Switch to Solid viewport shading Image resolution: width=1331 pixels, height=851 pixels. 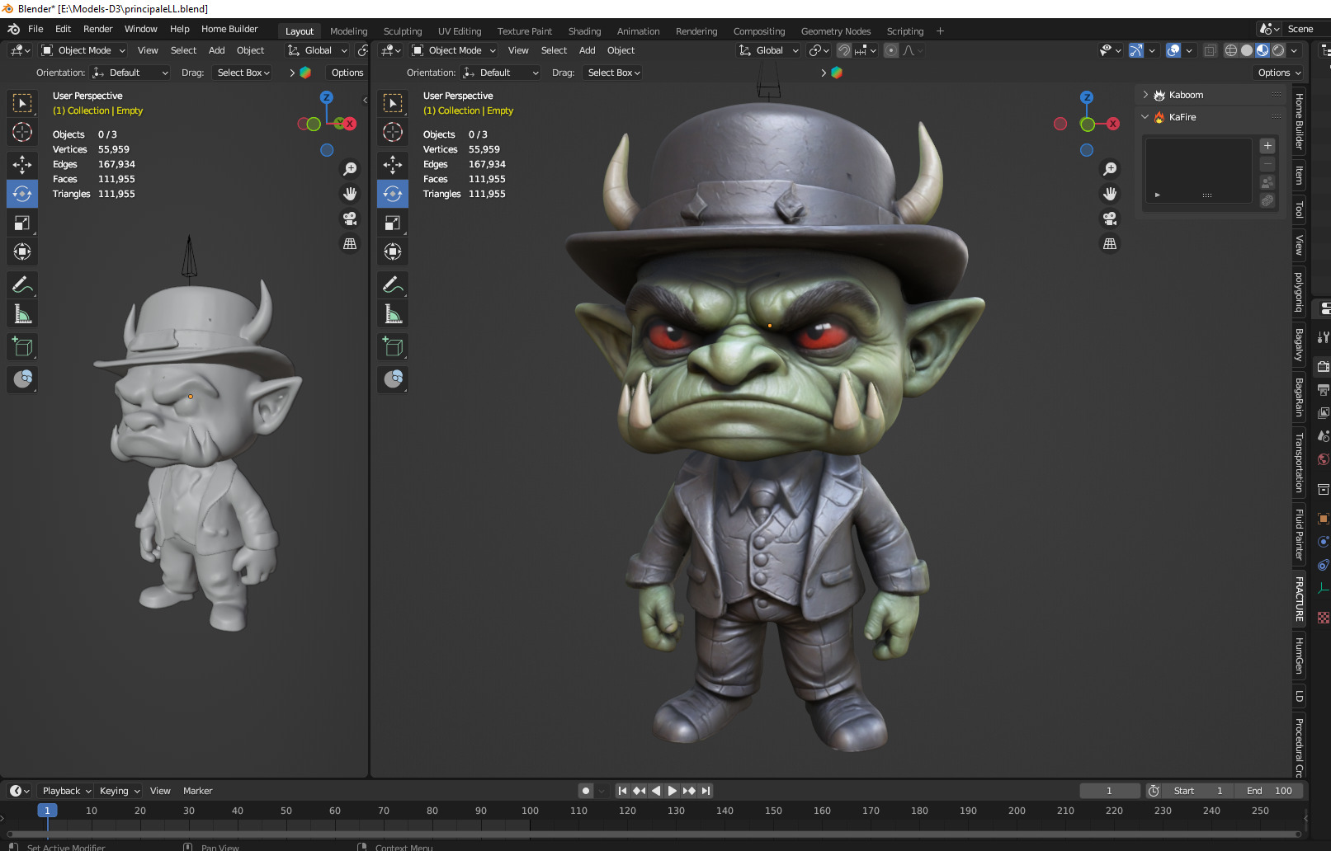pyautogui.click(x=1246, y=50)
